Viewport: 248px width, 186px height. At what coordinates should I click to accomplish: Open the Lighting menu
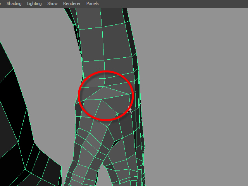click(x=34, y=3)
